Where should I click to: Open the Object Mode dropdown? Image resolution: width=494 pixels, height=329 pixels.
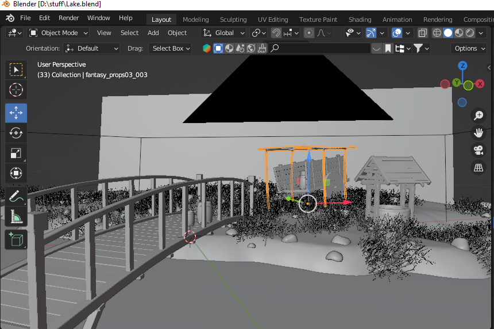pos(59,33)
